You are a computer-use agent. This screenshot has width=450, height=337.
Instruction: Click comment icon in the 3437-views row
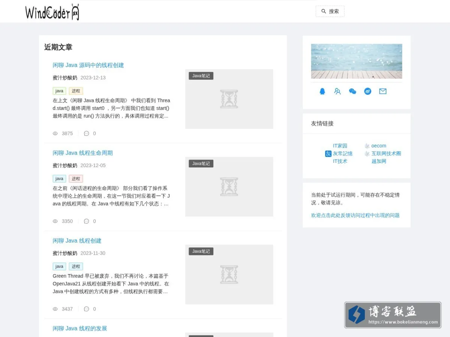(86, 309)
